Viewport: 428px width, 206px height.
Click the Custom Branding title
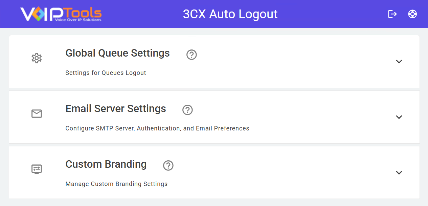(106, 164)
